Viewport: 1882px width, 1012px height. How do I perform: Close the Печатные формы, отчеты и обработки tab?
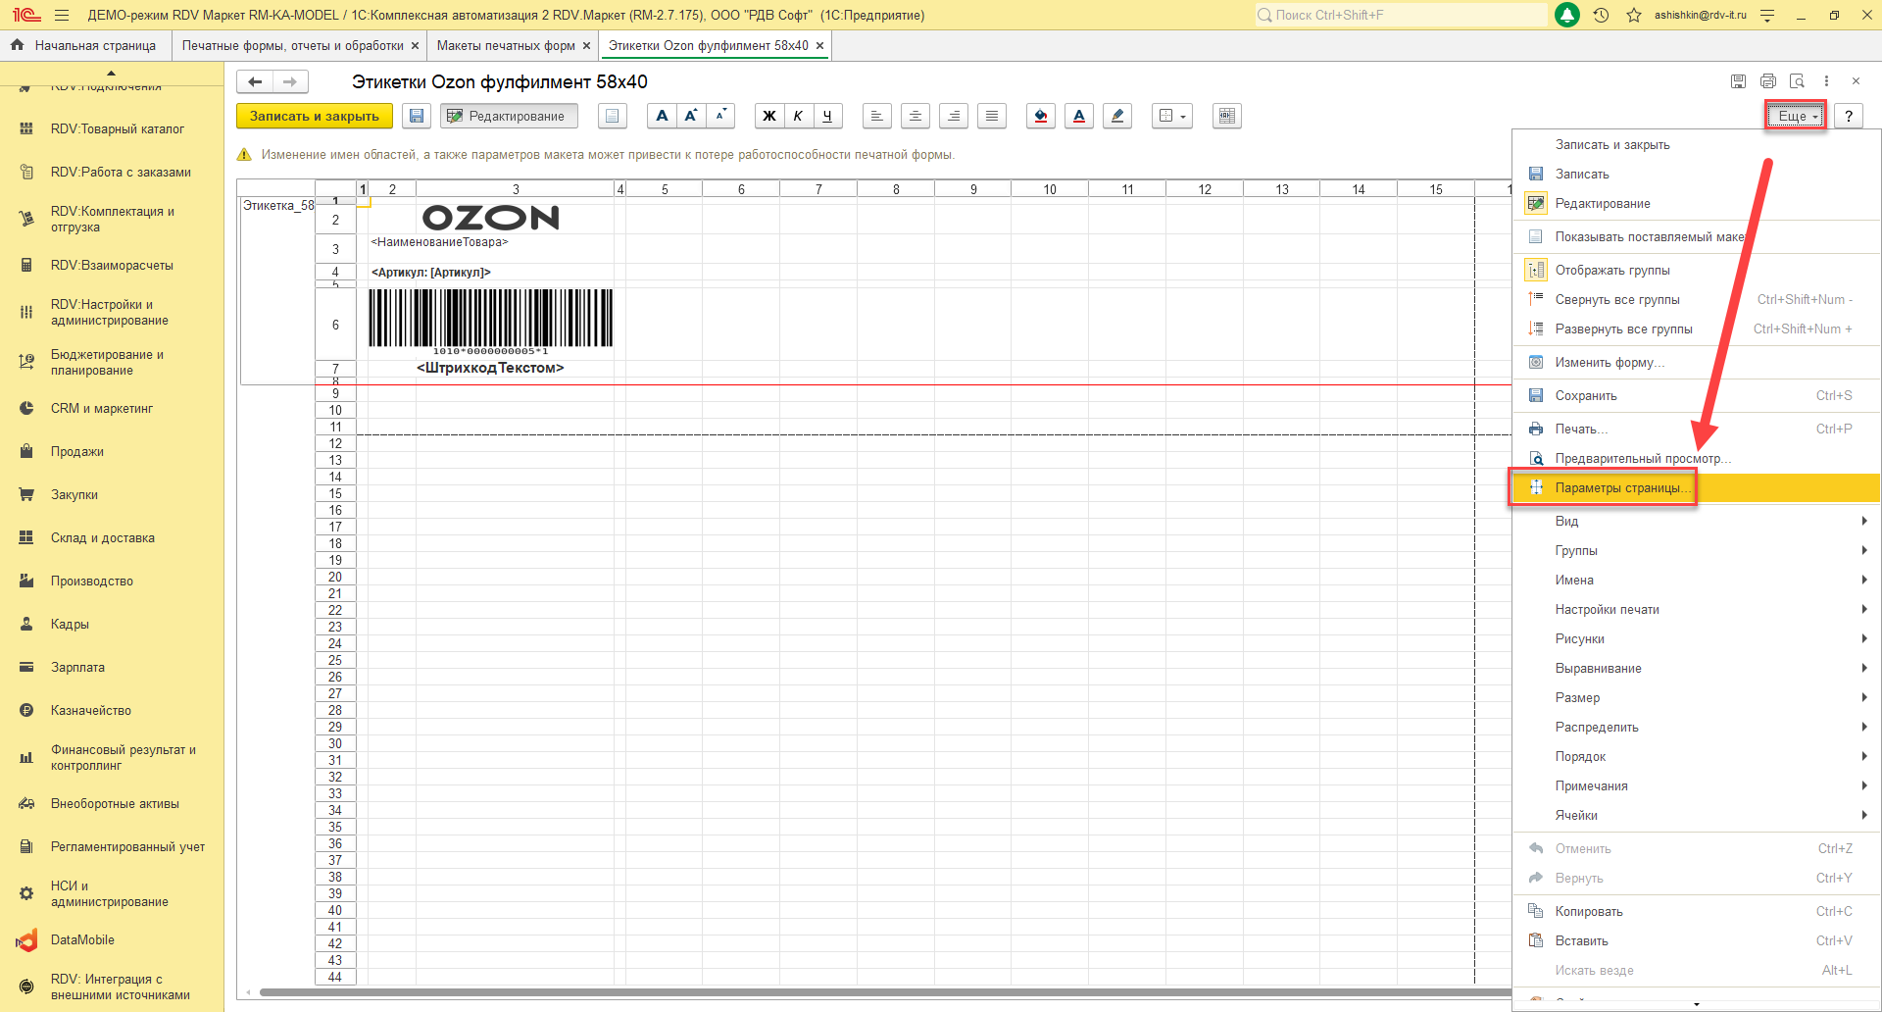point(415,45)
